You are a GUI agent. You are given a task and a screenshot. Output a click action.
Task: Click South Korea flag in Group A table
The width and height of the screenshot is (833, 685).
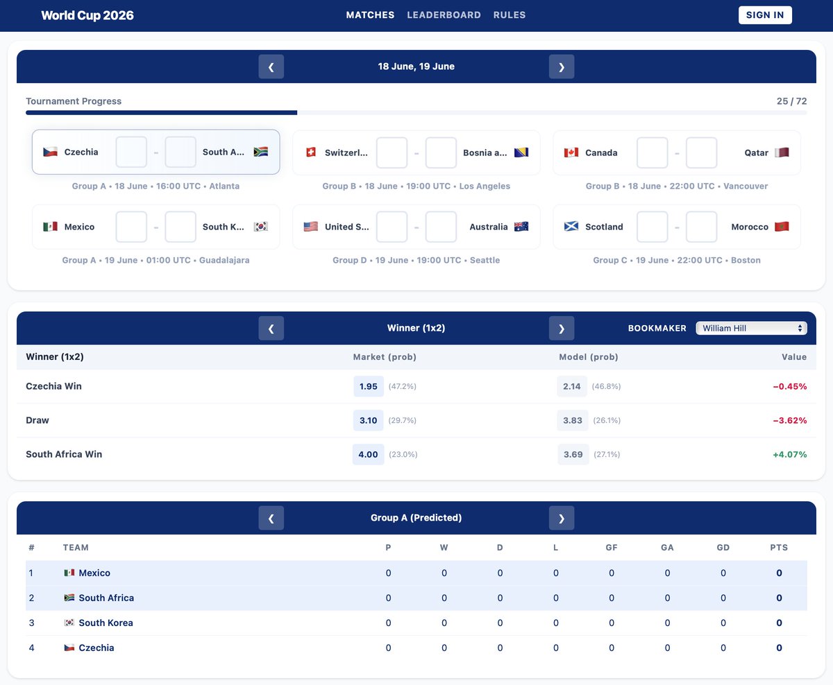(69, 623)
